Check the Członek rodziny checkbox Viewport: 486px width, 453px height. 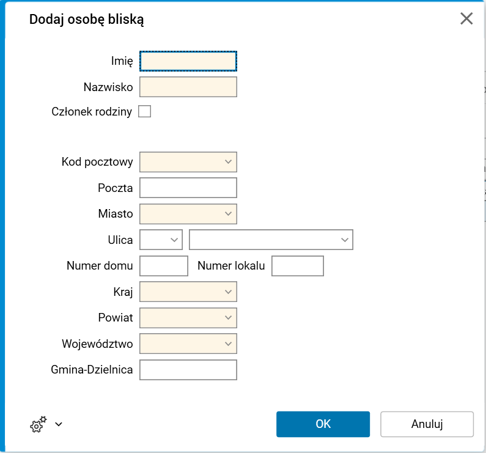point(145,111)
